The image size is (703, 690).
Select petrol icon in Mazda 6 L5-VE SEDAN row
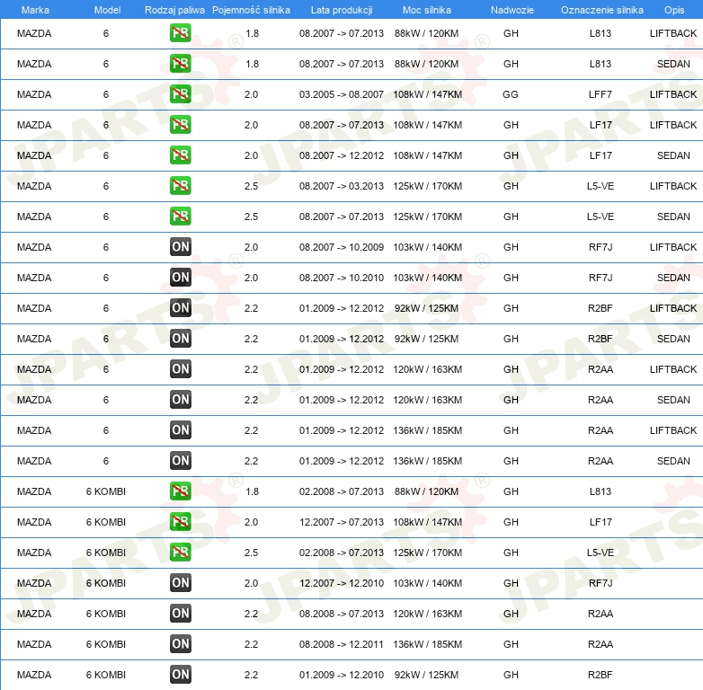[x=180, y=216]
